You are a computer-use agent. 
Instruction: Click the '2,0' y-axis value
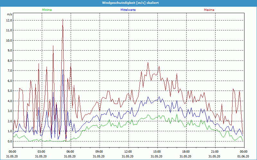(10, 121)
